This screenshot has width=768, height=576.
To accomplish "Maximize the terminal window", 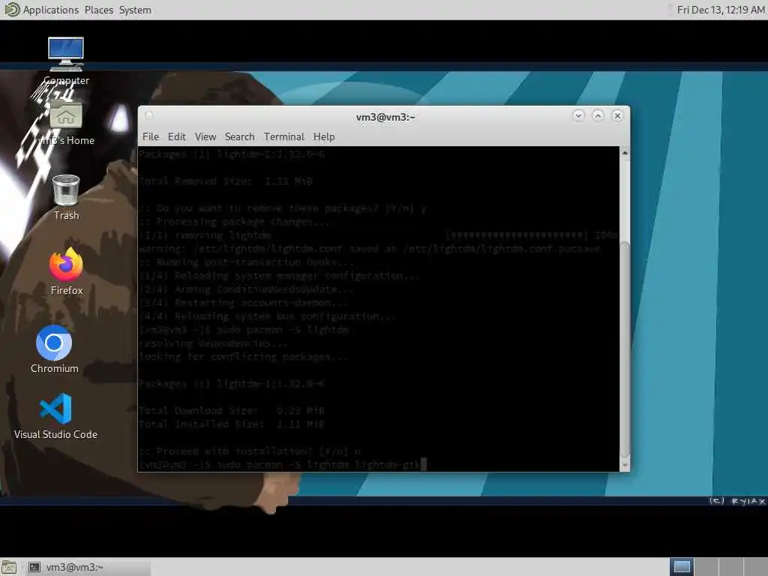I will coord(598,115).
